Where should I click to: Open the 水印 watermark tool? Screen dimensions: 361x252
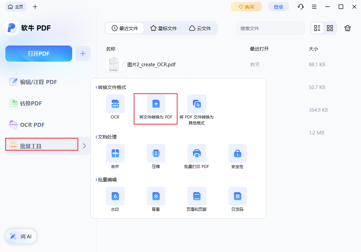(115, 196)
